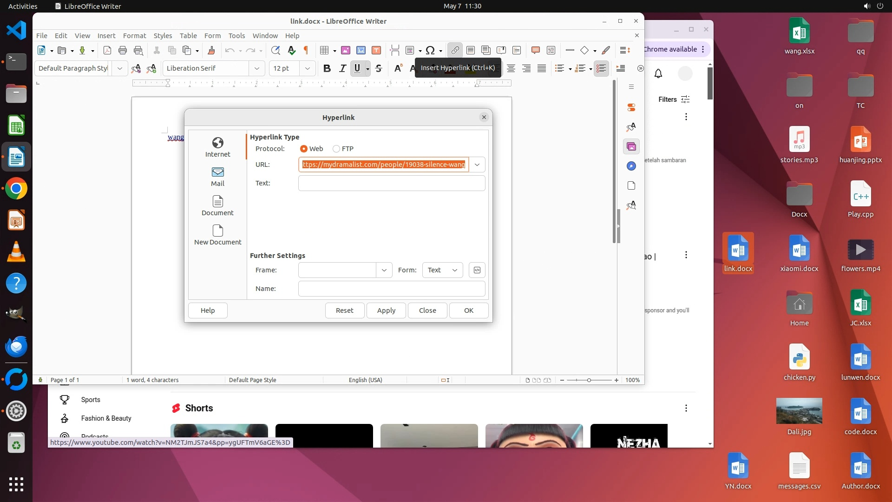
Task: Open the Frame dropdown list
Action: tap(384, 270)
